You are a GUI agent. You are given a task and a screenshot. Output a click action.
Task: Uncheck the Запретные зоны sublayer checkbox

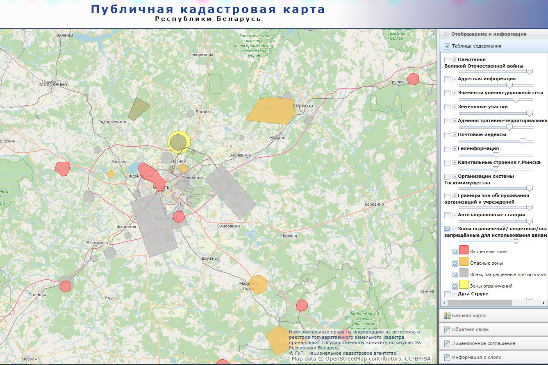pyautogui.click(x=455, y=252)
